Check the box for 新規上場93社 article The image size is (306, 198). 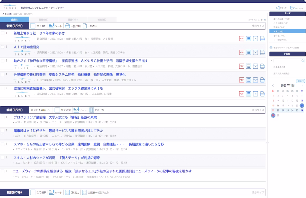(x=3, y=33)
